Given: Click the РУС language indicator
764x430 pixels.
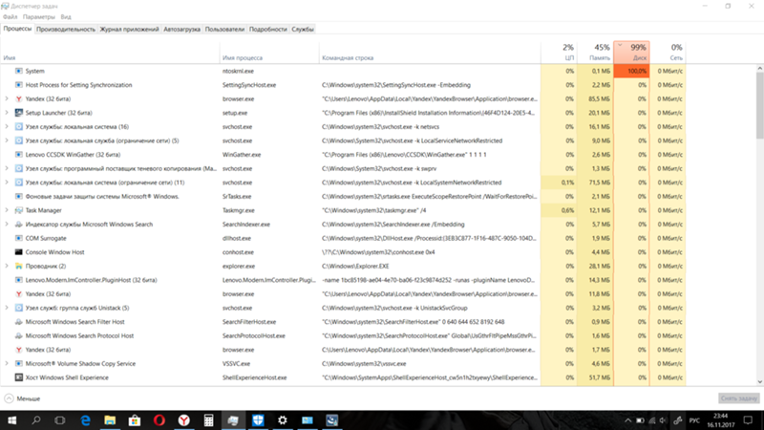Looking at the screenshot, I should [694, 420].
